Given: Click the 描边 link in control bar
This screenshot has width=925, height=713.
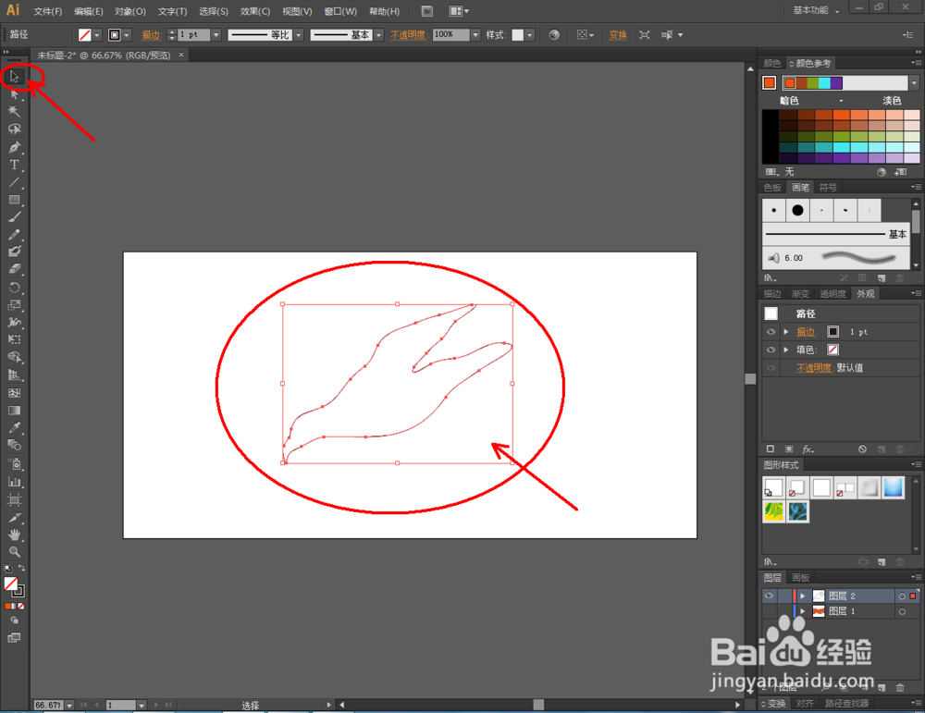Looking at the screenshot, I should (151, 35).
